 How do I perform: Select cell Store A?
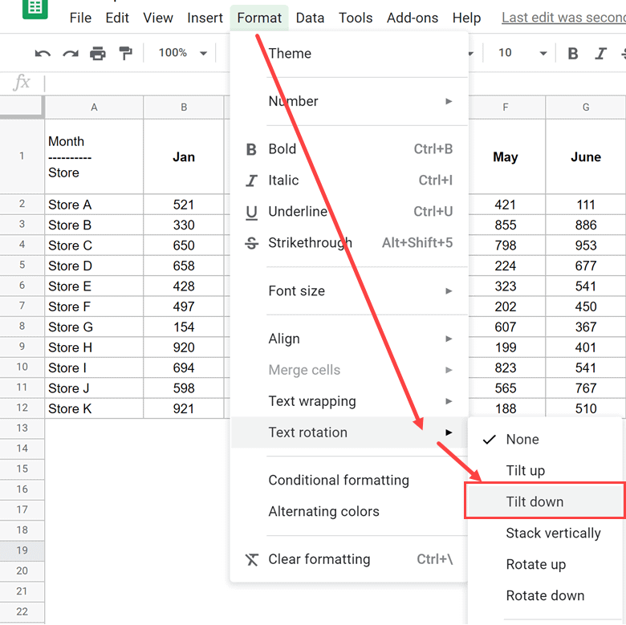[94, 205]
